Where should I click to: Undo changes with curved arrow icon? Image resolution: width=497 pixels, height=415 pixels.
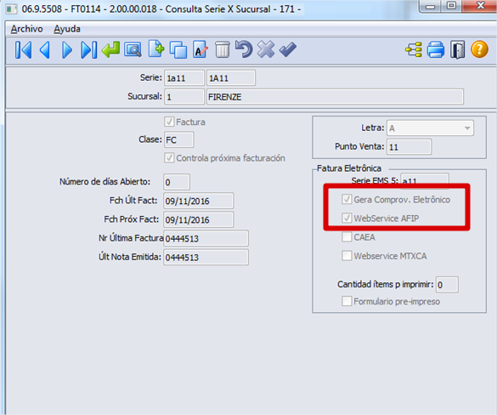pyautogui.click(x=244, y=49)
